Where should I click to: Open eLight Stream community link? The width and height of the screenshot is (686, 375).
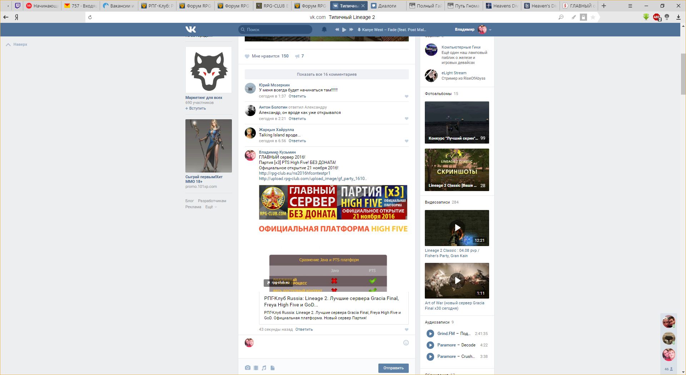tap(454, 73)
